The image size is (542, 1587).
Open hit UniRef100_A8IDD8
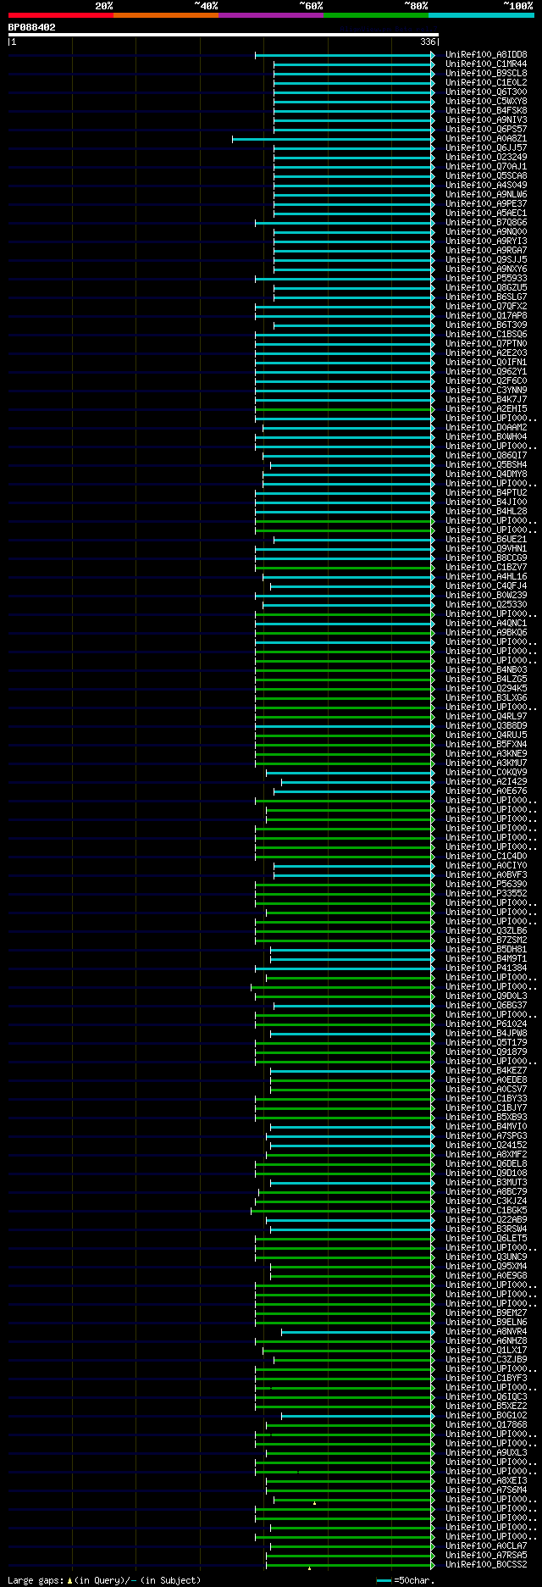(486, 55)
